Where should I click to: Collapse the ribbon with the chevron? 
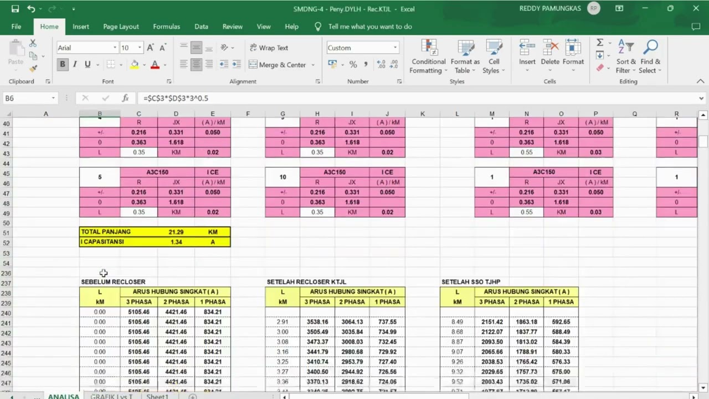coord(701,81)
